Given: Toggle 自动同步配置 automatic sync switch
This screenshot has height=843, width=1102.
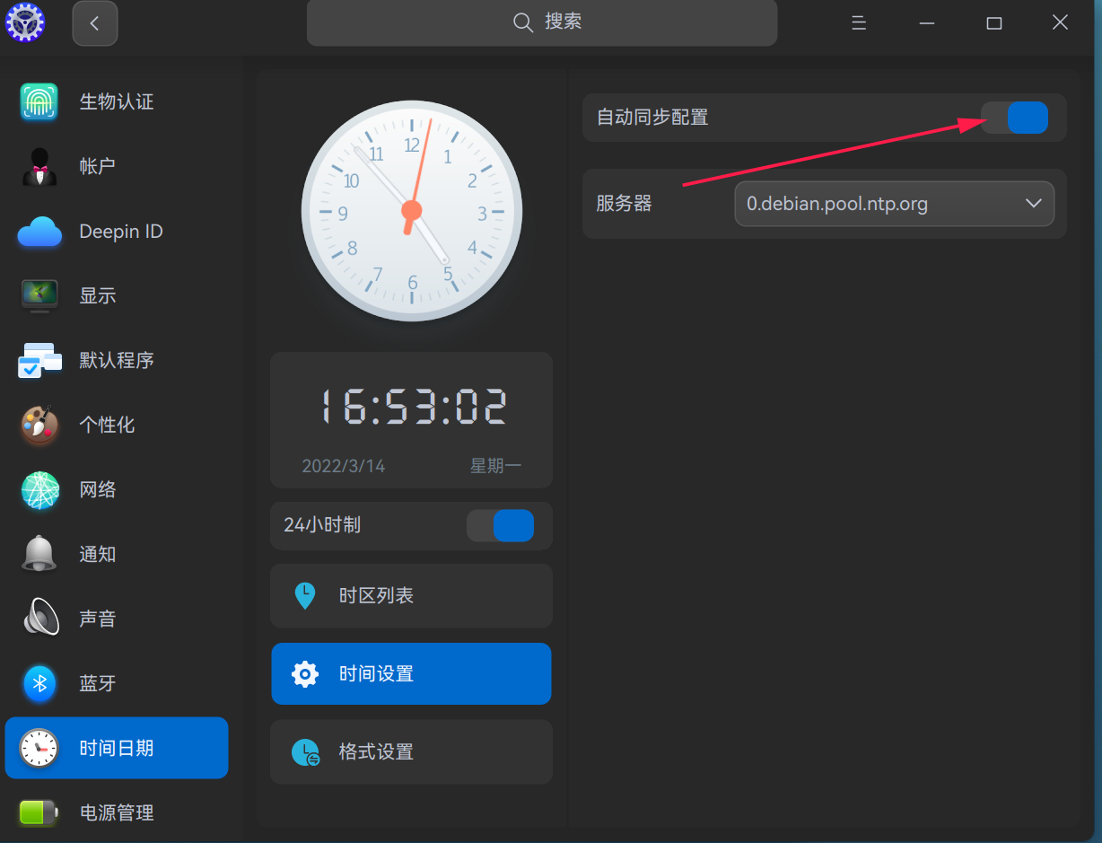Looking at the screenshot, I should [1015, 118].
